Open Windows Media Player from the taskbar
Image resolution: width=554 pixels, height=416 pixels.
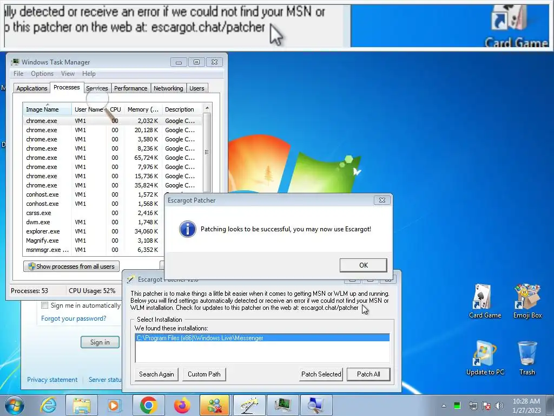pyautogui.click(x=115, y=405)
